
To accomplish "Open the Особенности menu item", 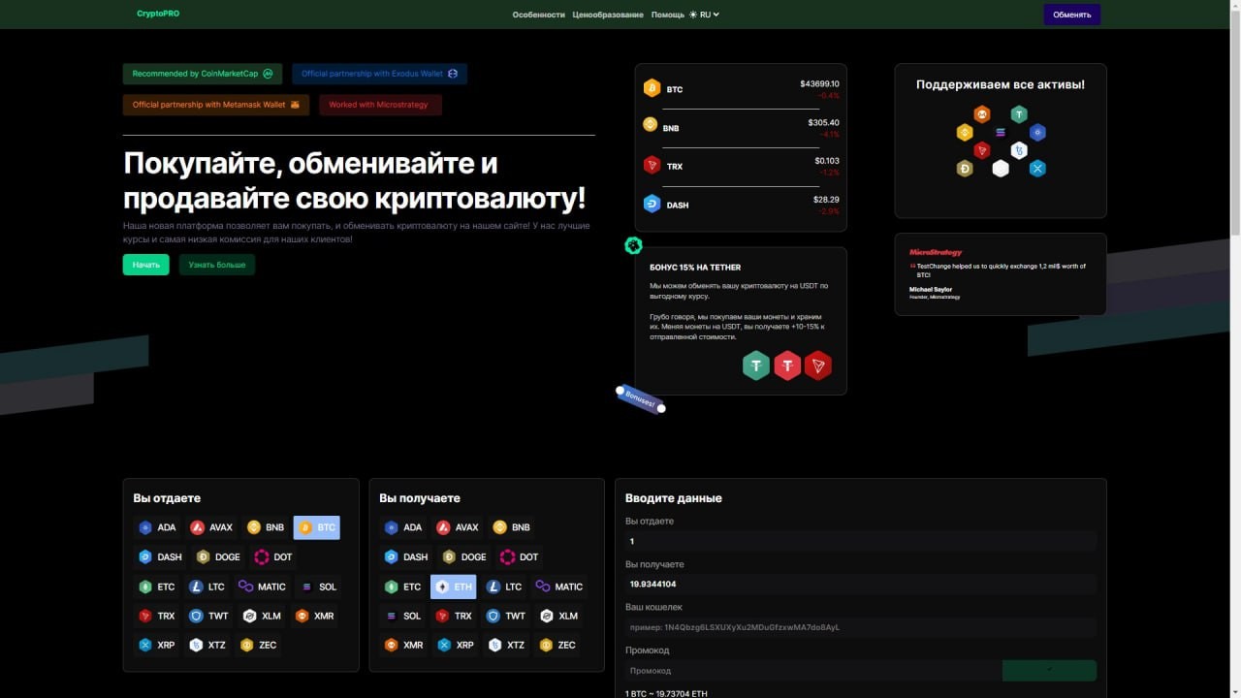I will [538, 15].
